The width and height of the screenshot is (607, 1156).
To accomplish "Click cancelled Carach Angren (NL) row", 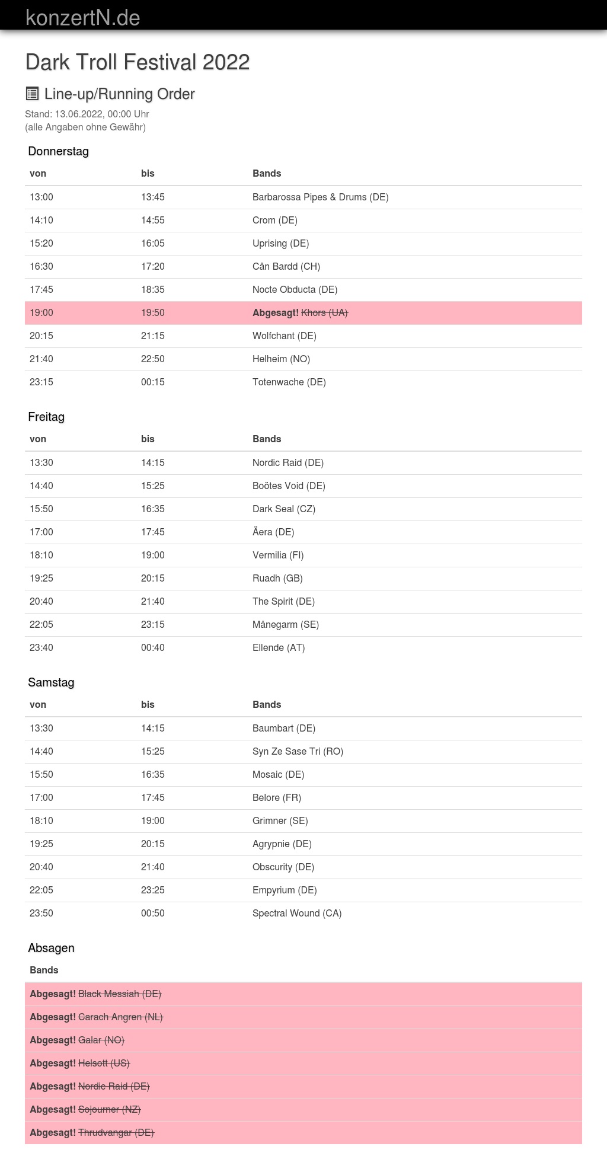I will (120, 1017).
